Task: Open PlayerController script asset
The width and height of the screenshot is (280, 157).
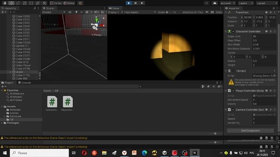Action: (68, 103)
